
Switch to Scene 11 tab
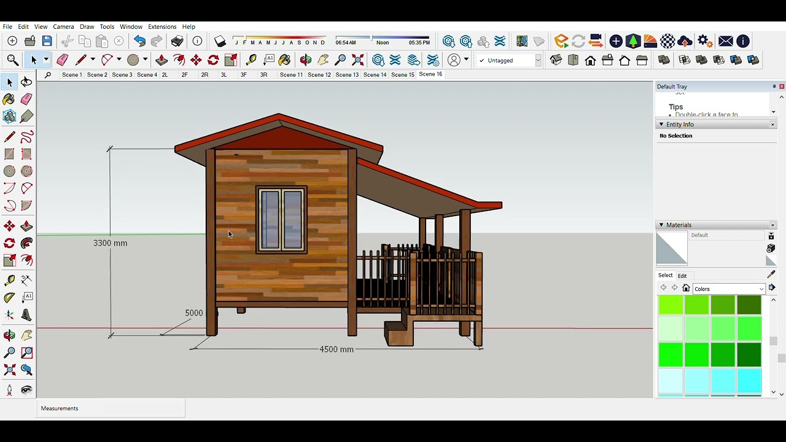point(291,75)
